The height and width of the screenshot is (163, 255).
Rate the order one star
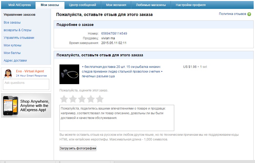coord(64,99)
